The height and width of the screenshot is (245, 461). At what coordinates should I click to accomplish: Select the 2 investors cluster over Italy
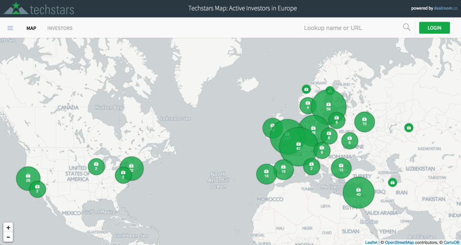[x=312, y=166]
